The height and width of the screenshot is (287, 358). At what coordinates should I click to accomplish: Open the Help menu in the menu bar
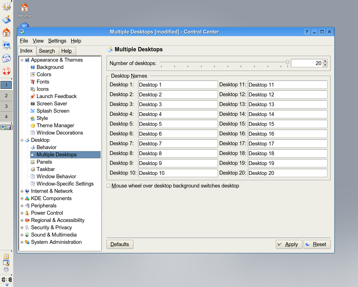[x=76, y=41]
